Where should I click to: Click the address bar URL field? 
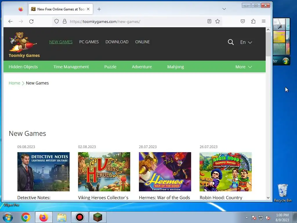click(136, 21)
